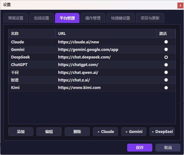This screenshot has height=155, width=184.
Task: Cancel changes with the 取消 button
Action: [168, 147]
